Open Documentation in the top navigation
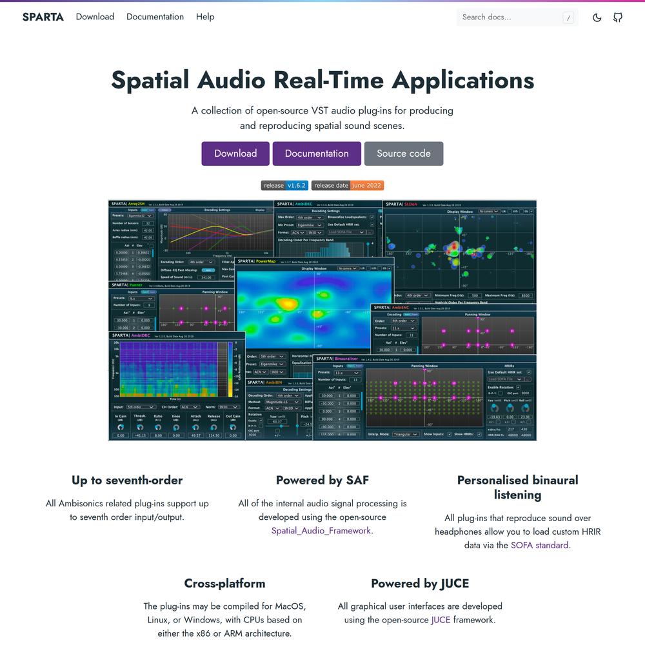Image resolution: width=645 pixels, height=645 pixels. [x=155, y=17]
